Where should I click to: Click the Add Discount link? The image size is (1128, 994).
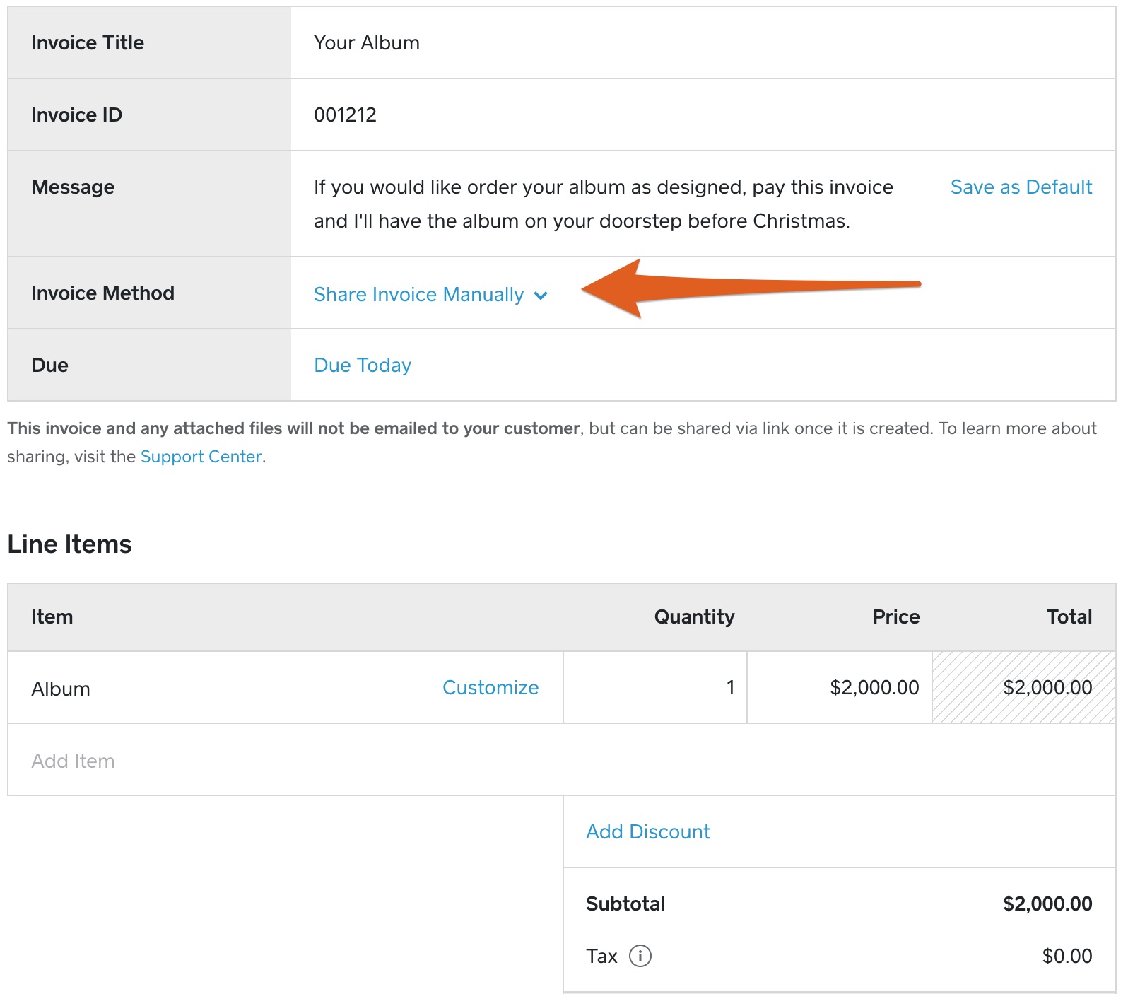pyautogui.click(x=648, y=831)
